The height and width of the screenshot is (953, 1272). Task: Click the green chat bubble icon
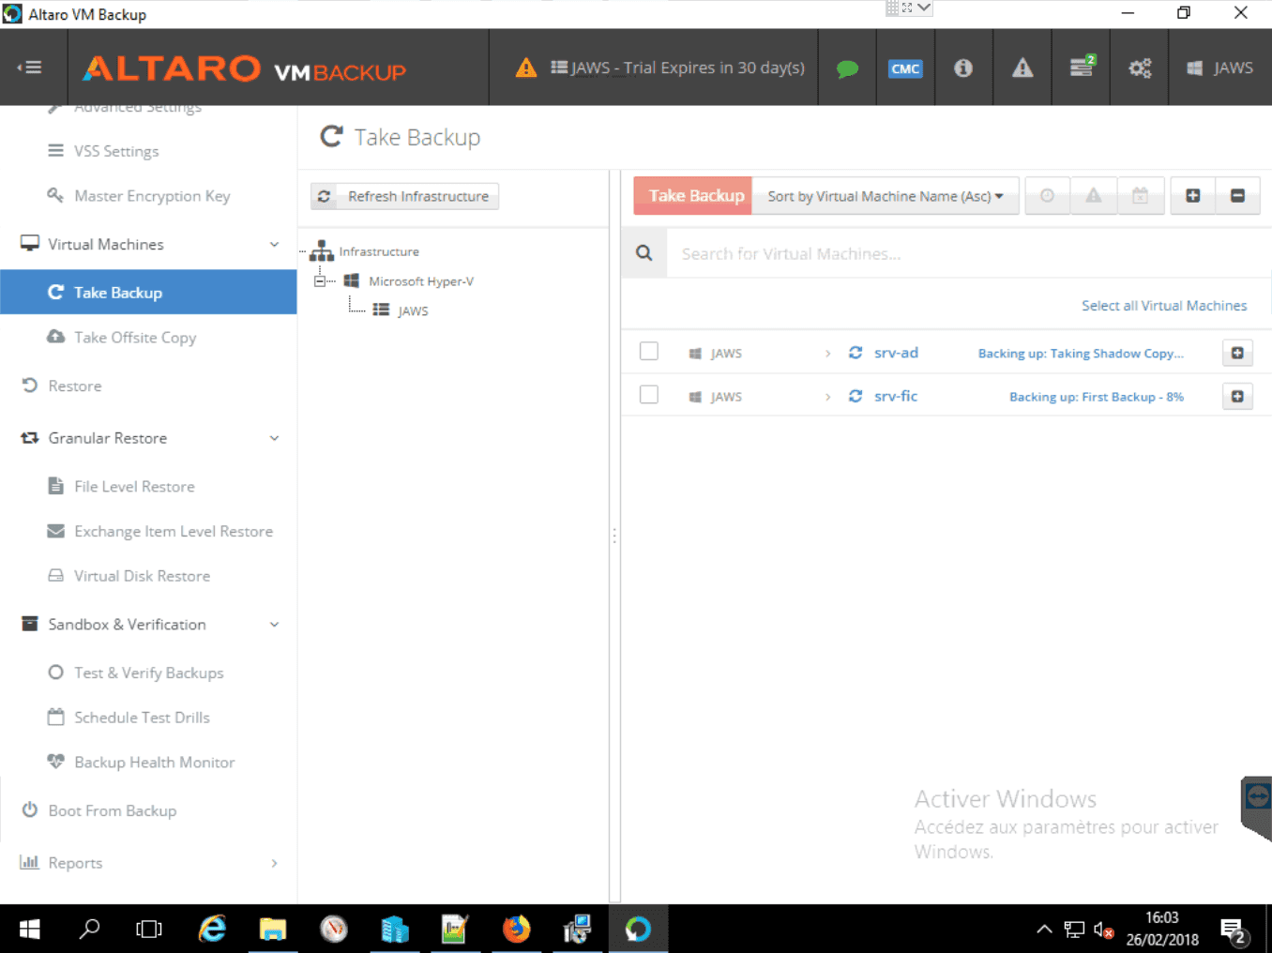click(x=847, y=68)
